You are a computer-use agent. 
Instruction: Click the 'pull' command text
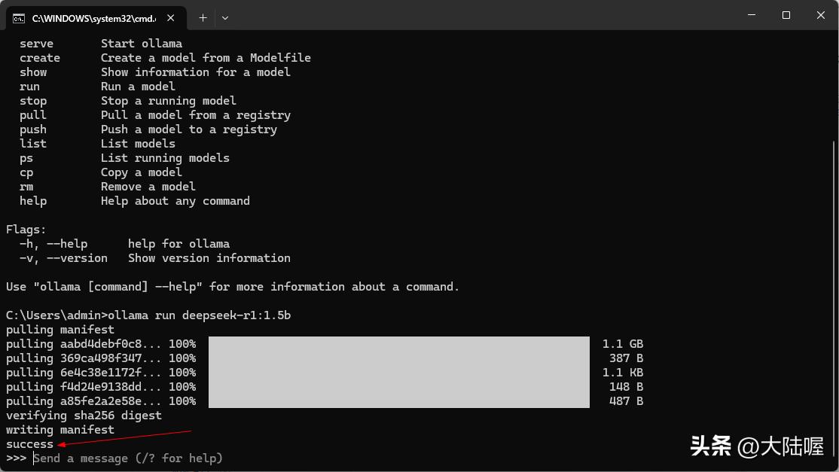(33, 115)
